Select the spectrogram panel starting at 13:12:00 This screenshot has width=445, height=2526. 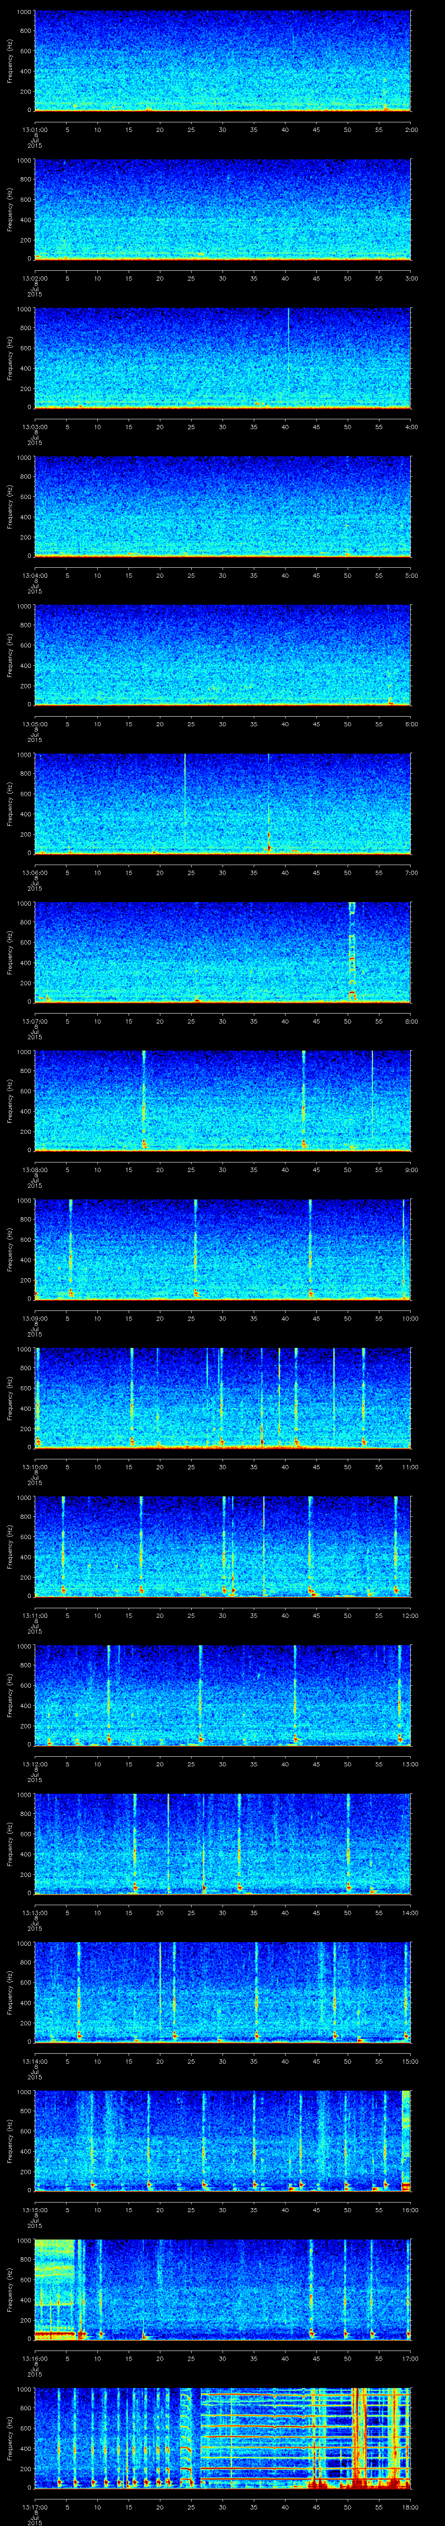click(222, 1694)
